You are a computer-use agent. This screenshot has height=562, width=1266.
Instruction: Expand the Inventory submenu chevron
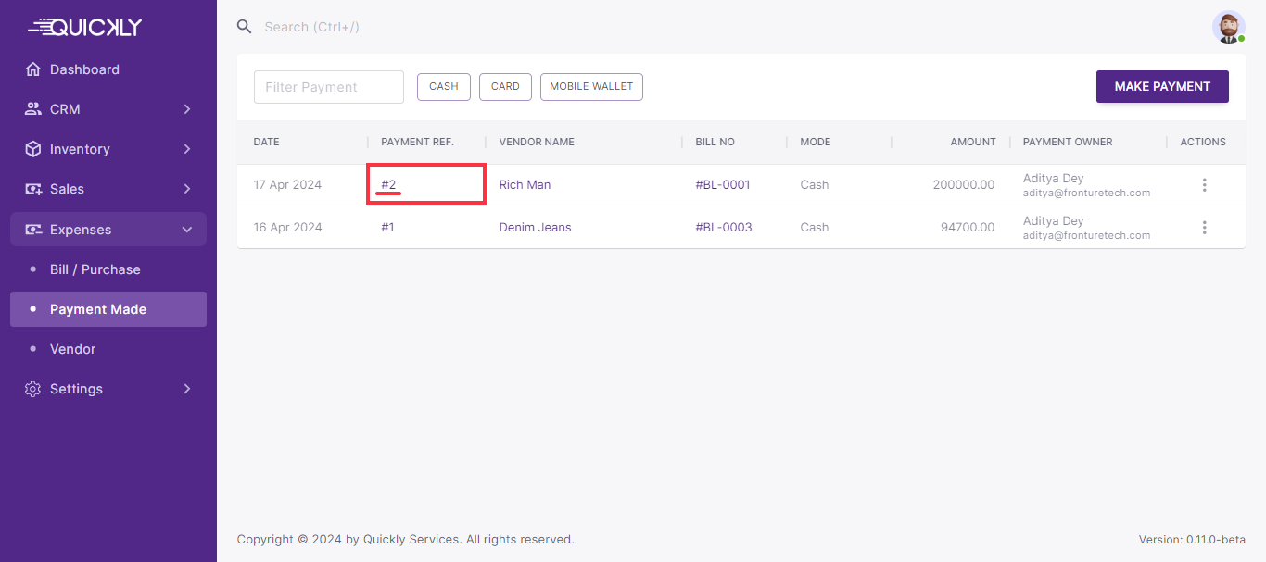(187, 149)
